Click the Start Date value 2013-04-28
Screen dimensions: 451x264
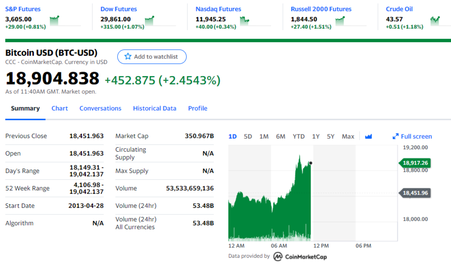(x=86, y=206)
